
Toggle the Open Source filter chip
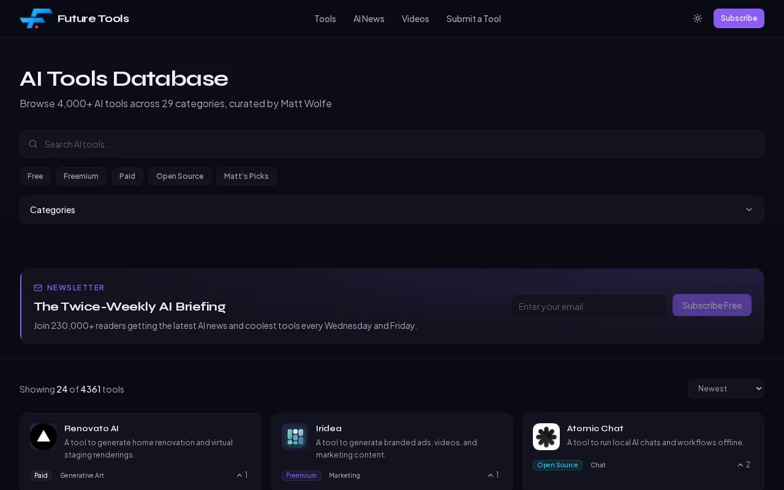pyautogui.click(x=179, y=176)
